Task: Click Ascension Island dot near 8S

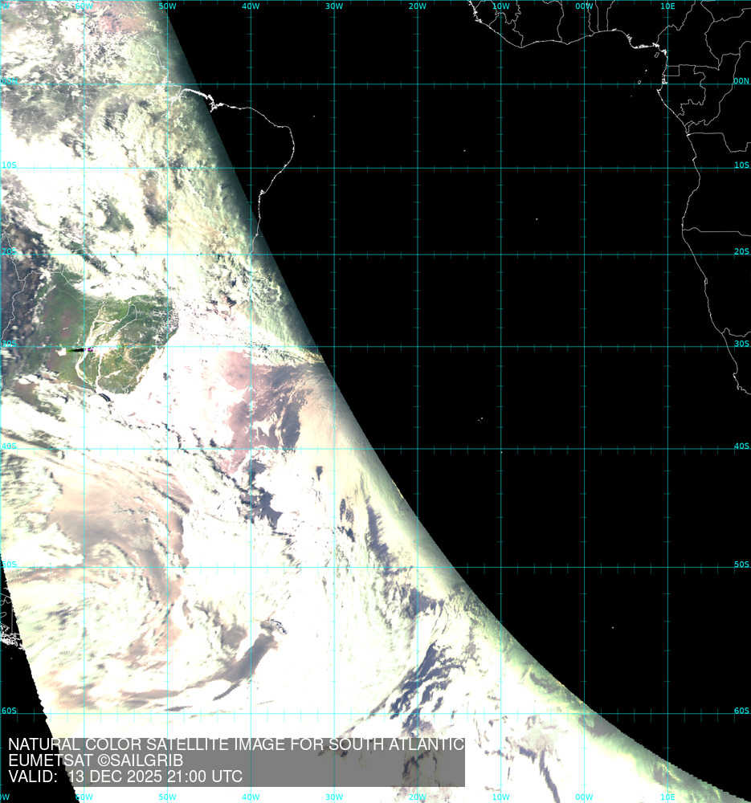Action: click(x=464, y=150)
